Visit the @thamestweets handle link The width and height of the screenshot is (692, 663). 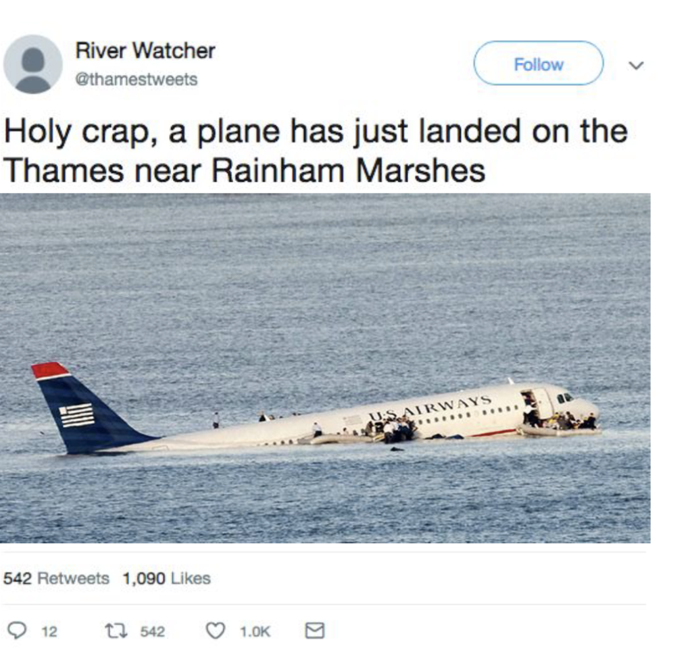[x=137, y=80]
